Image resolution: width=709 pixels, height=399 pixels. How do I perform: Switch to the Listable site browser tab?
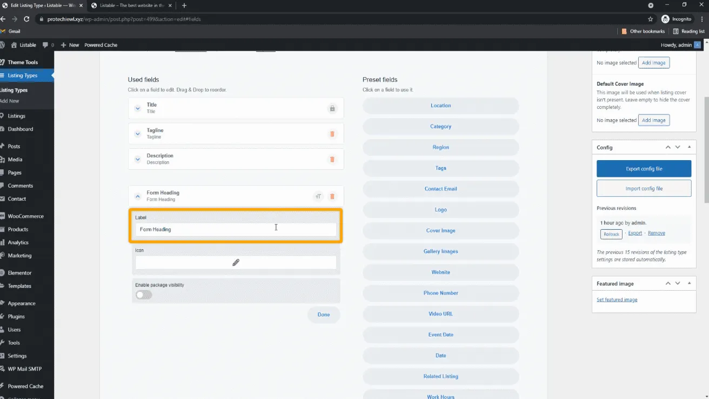132,5
